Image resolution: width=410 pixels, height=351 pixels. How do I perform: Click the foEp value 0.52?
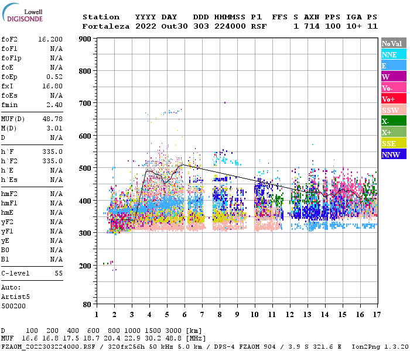pos(54,77)
